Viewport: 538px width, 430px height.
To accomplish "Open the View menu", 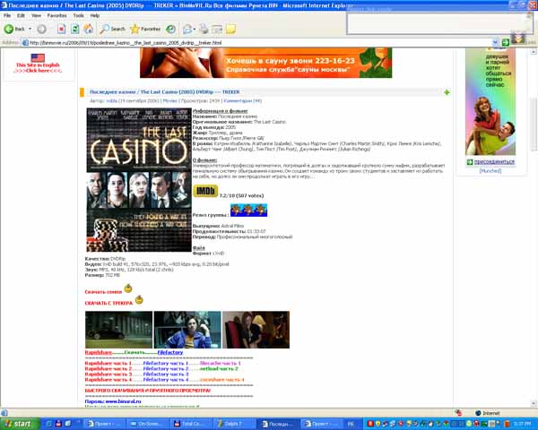I will click(x=36, y=15).
